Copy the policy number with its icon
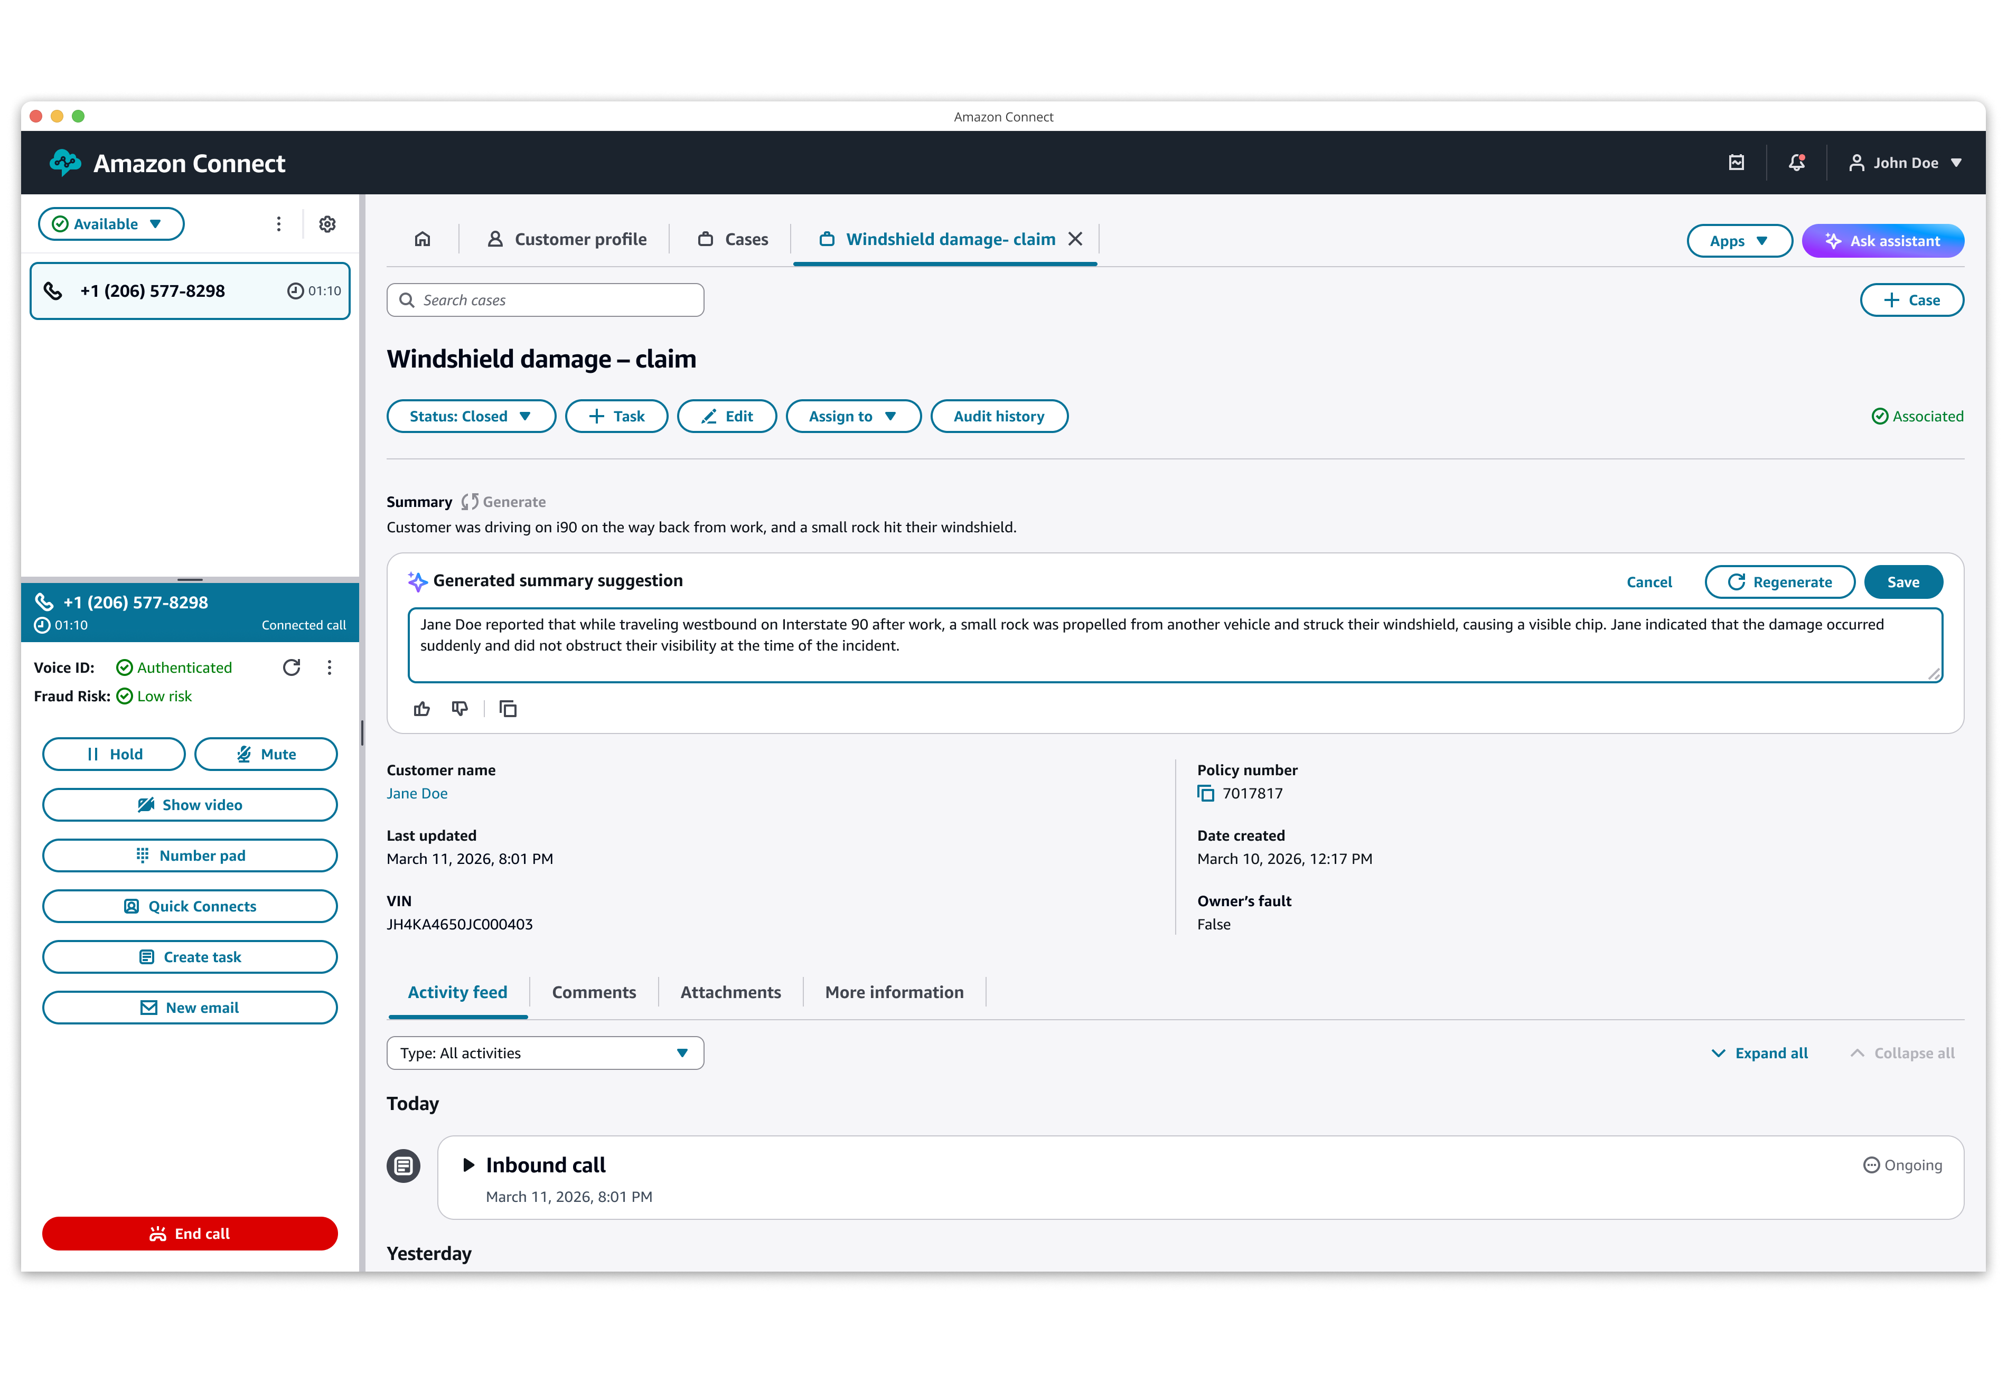This screenshot has height=1373, width=2007. coord(1206,794)
